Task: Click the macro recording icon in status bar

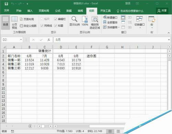Action: 12,131
